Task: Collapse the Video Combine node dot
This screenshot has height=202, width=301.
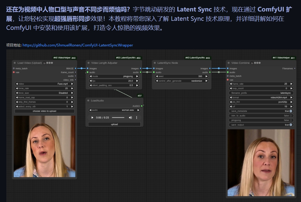Action: 228,63
